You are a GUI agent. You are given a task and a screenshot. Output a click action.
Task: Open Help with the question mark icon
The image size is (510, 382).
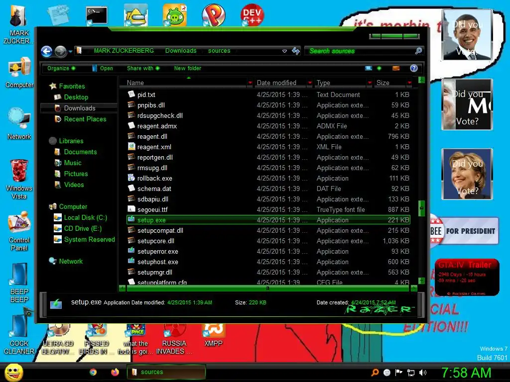coord(414,68)
